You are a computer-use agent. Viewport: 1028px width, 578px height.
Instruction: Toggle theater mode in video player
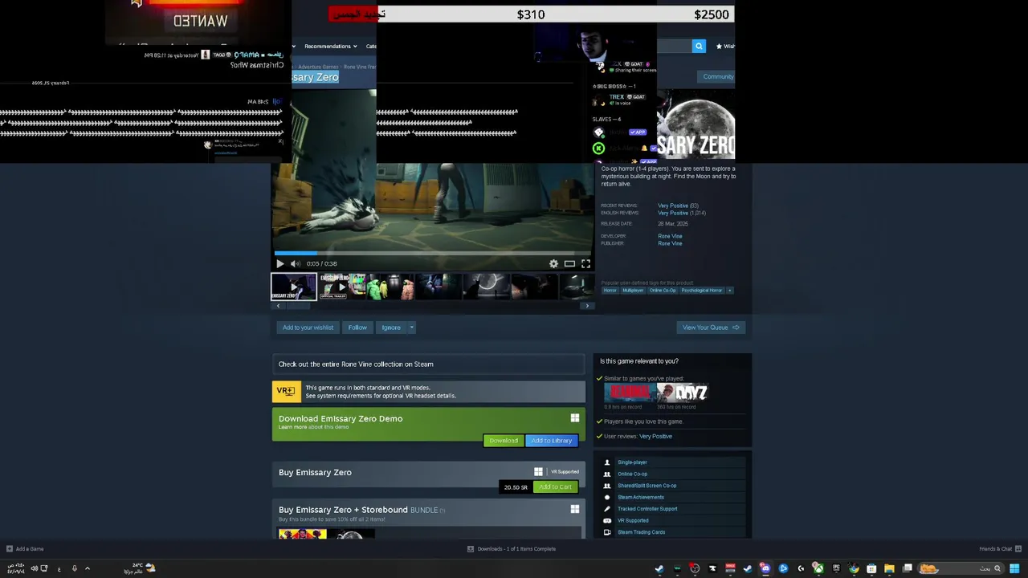(569, 263)
